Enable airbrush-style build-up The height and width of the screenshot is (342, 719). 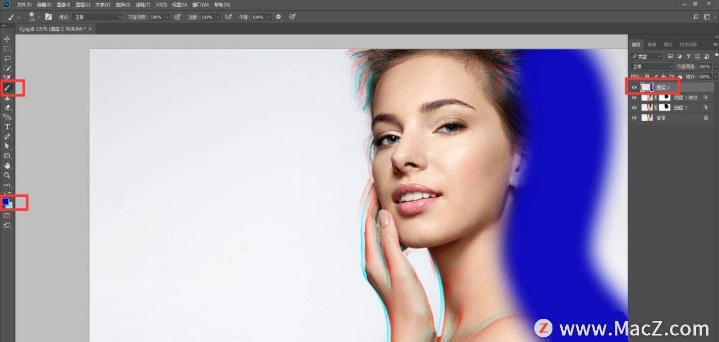point(228,17)
